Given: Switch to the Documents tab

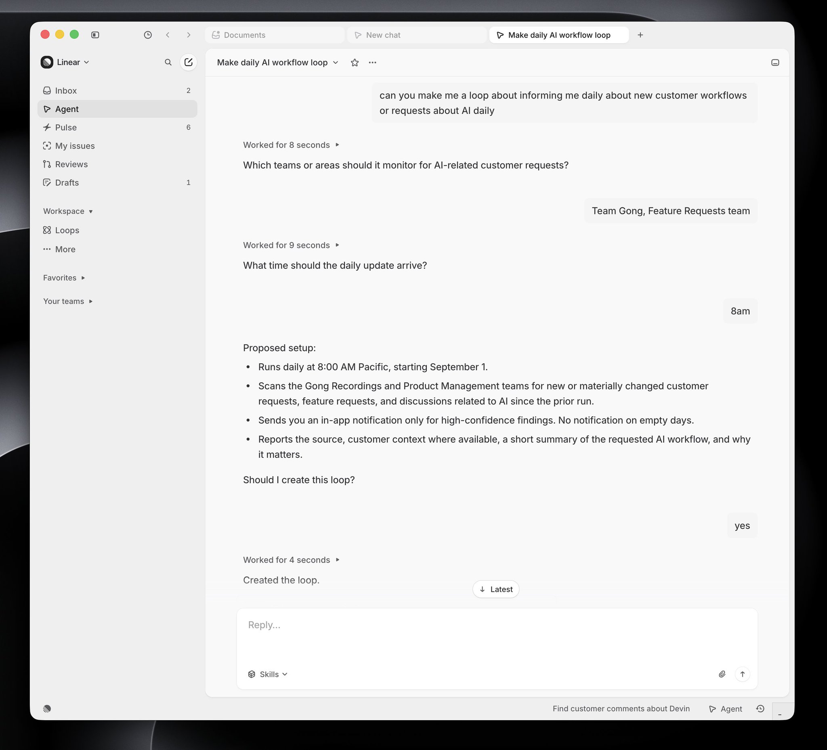Looking at the screenshot, I should point(275,35).
